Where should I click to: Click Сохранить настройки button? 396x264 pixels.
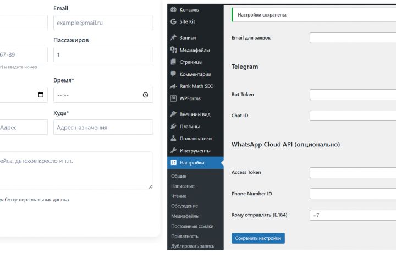pyautogui.click(x=258, y=238)
